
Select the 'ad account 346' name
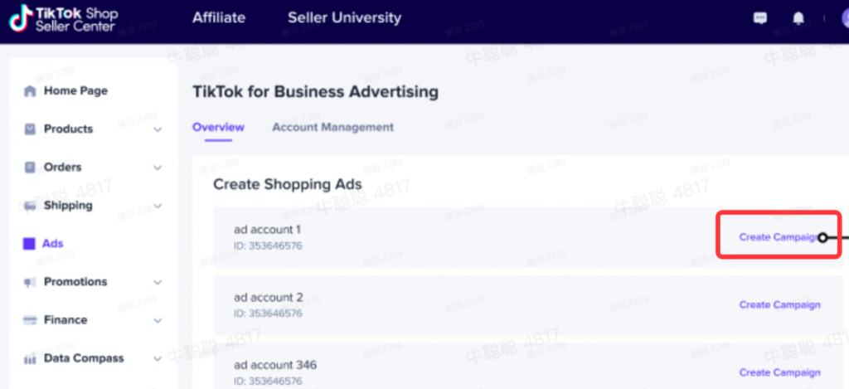click(275, 365)
